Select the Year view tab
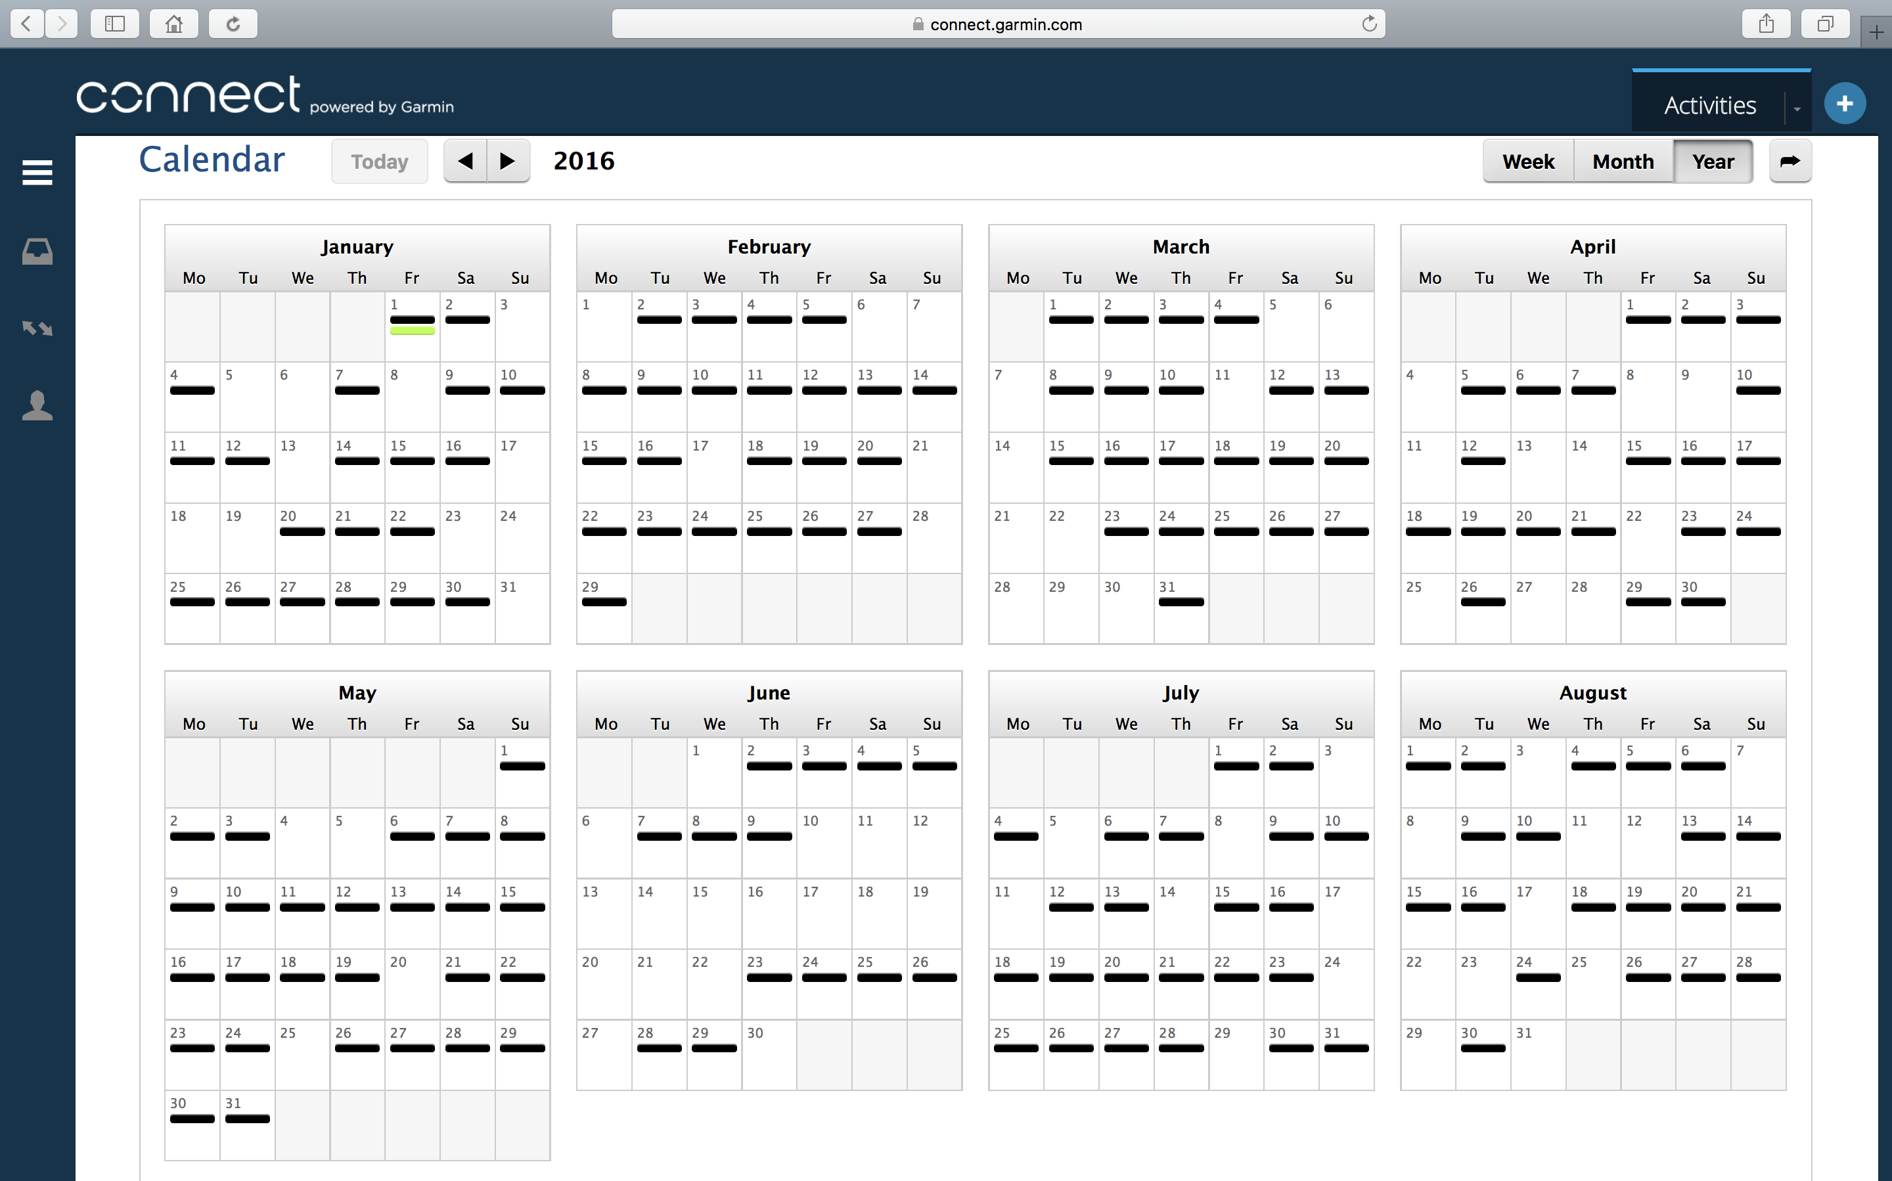The image size is (1892, 1181). [x=1713, y=161]
